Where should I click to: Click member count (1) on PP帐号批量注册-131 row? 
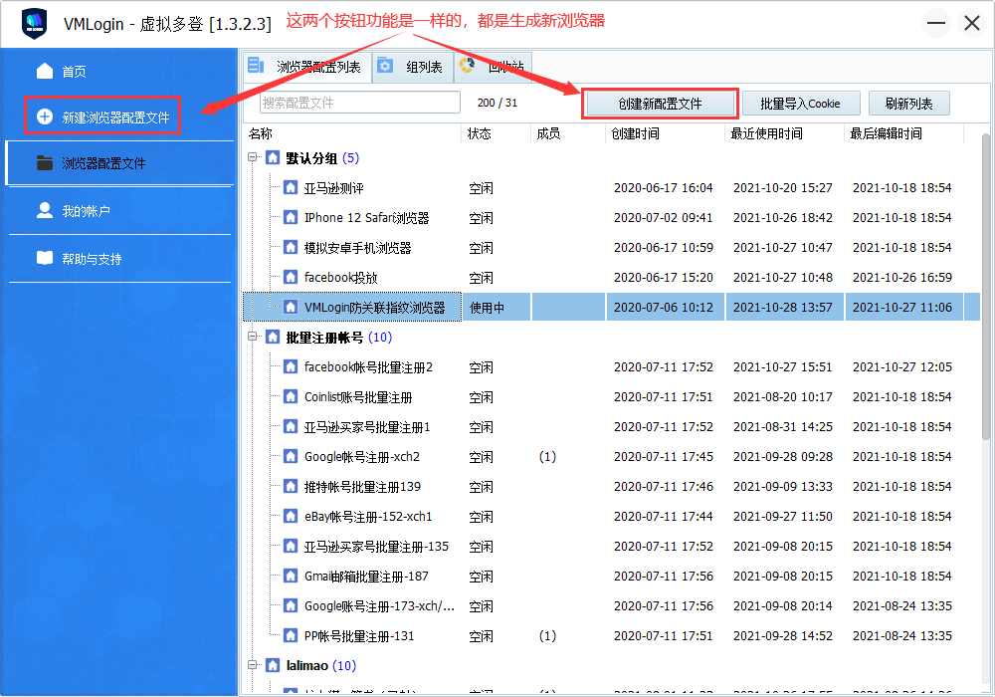pos(547,636)
